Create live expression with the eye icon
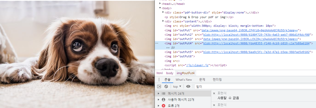 [x=188, y=87]
